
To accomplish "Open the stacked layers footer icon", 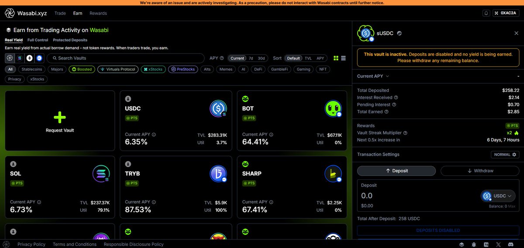I will (462, 244).
